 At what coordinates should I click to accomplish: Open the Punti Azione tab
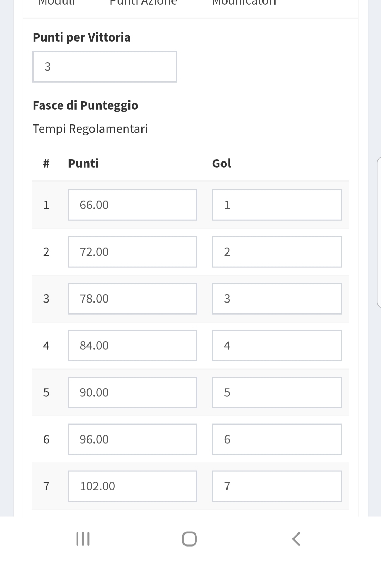143,3
